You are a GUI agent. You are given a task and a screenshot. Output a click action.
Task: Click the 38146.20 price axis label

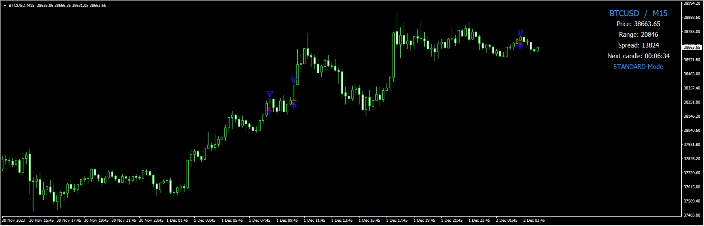coord(692,116)
